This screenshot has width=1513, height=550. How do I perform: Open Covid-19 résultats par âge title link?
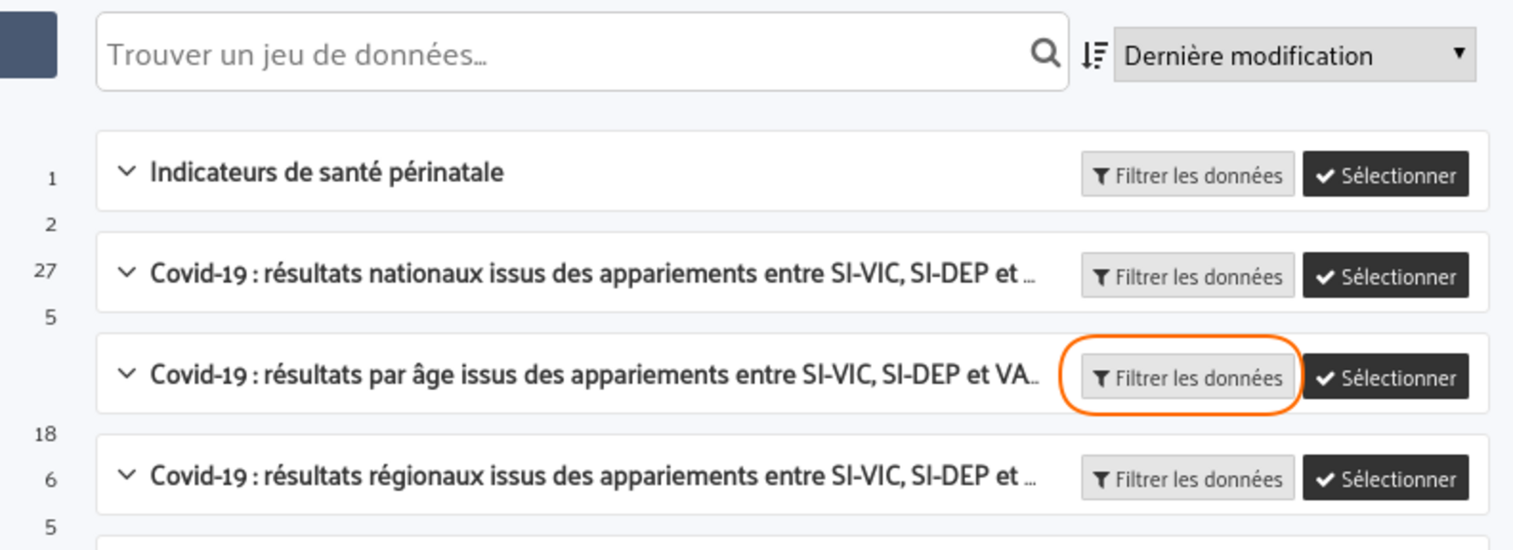click(591, 375)
